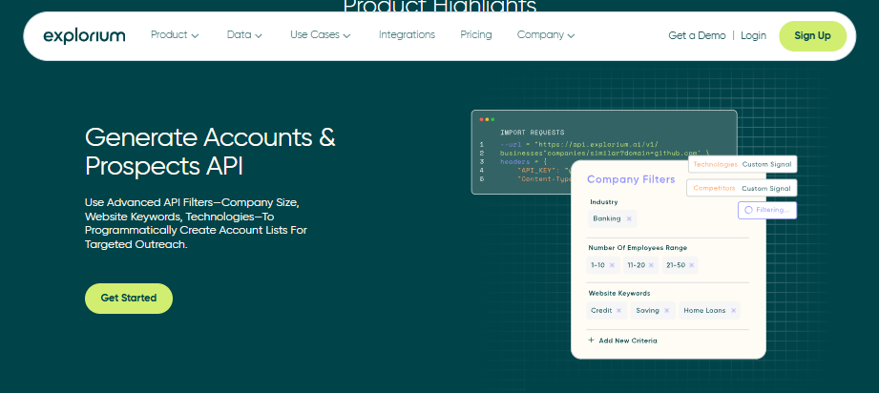Open the Use Cases dropdown
Image resolution: width=879 pixels, height=393 pixels.
320,34
